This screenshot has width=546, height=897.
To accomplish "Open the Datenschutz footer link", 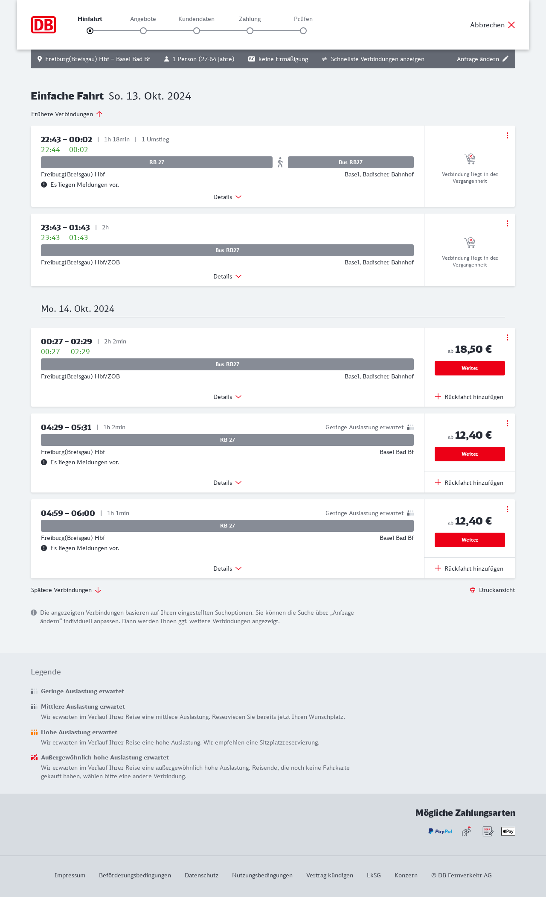I will 201,875.
